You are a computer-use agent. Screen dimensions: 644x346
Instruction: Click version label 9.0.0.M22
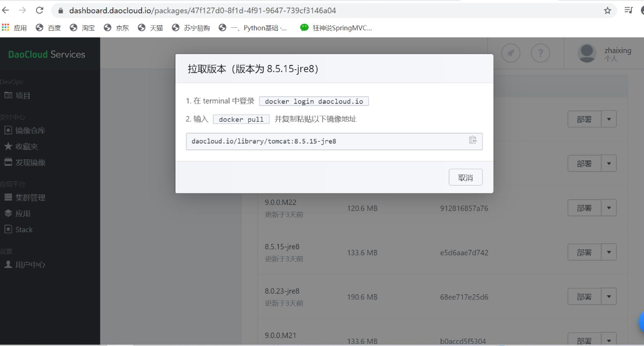[x=281, y=202]
